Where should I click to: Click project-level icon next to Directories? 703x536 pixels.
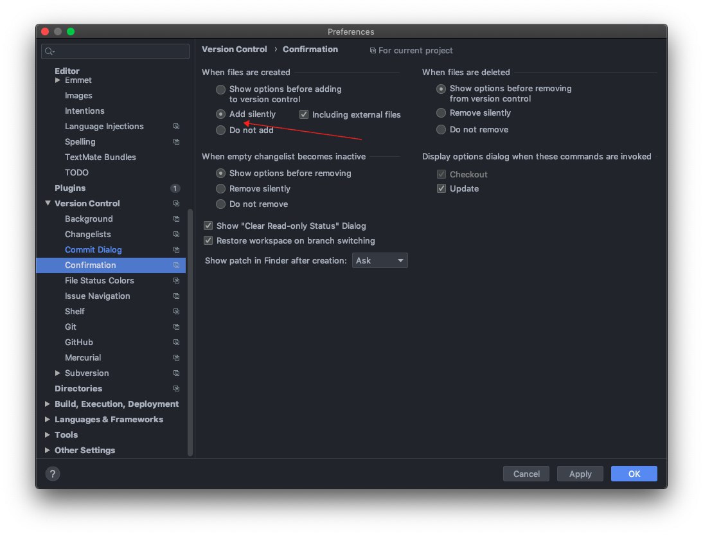click(x=176, y=389)
